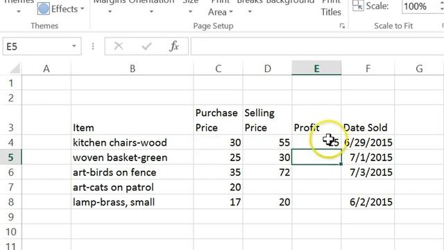The height and width of the screenshot is (250, 444).
Task: Select column A header
Action: coord(46,68)
